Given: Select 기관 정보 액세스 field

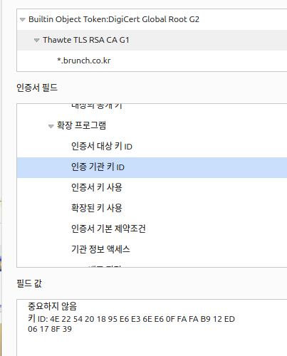Looking at the screenshot, I should [x=152, y=250].
